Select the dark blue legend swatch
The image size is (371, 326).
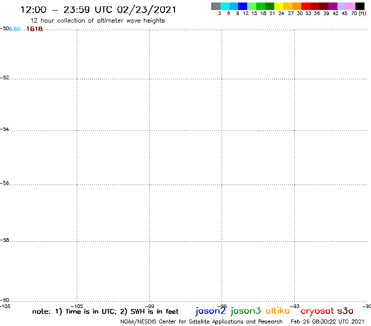[243, 6]
